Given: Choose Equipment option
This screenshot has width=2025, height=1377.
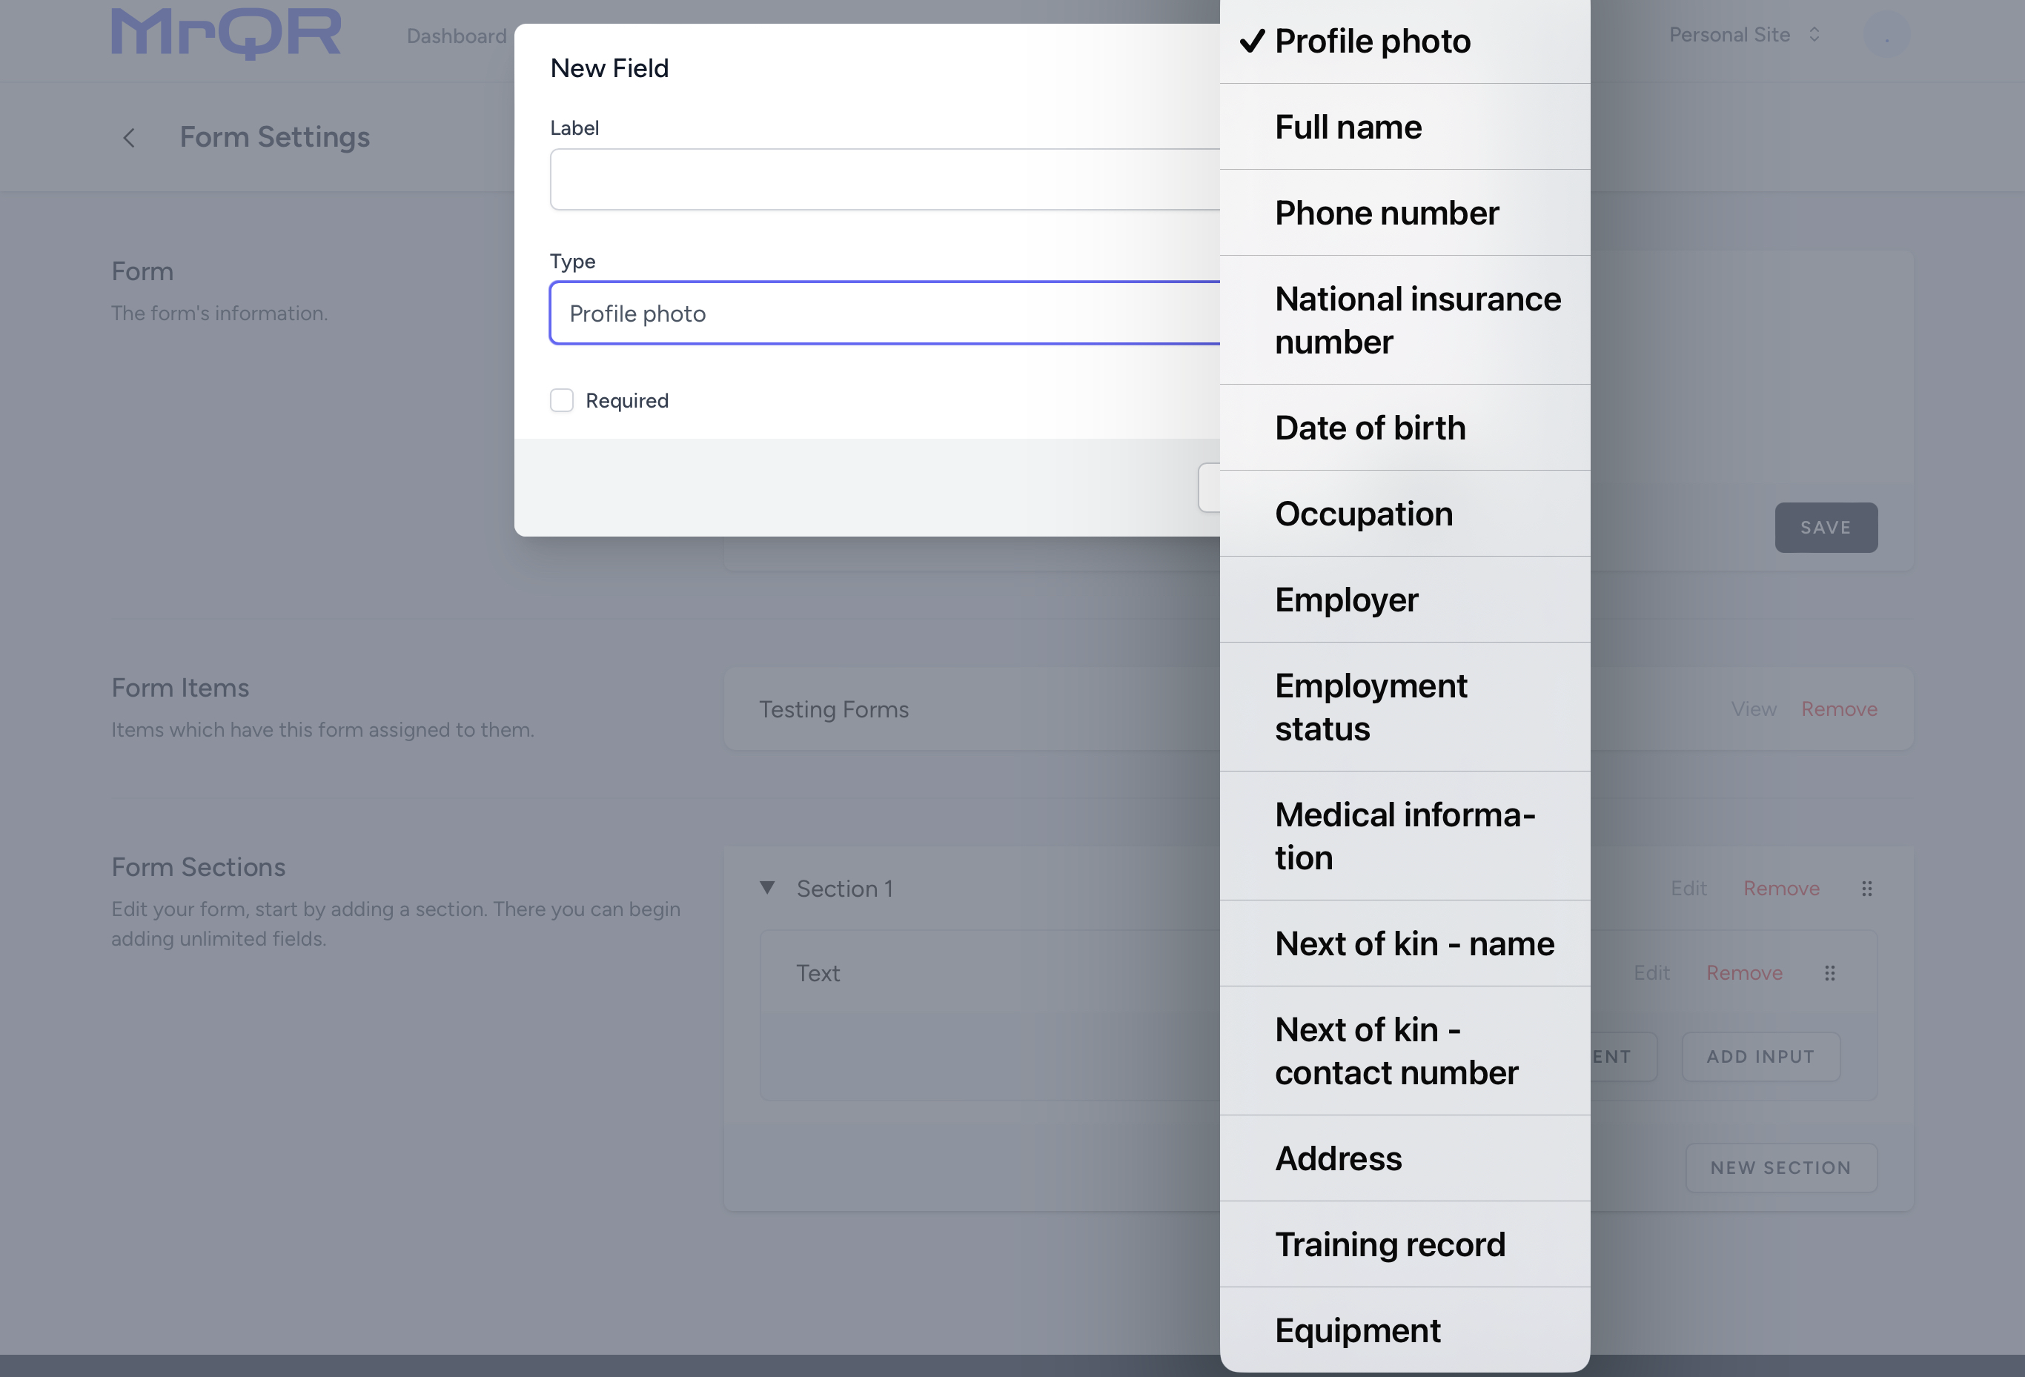Looking at the screenshot, I should [1405, 1330].
